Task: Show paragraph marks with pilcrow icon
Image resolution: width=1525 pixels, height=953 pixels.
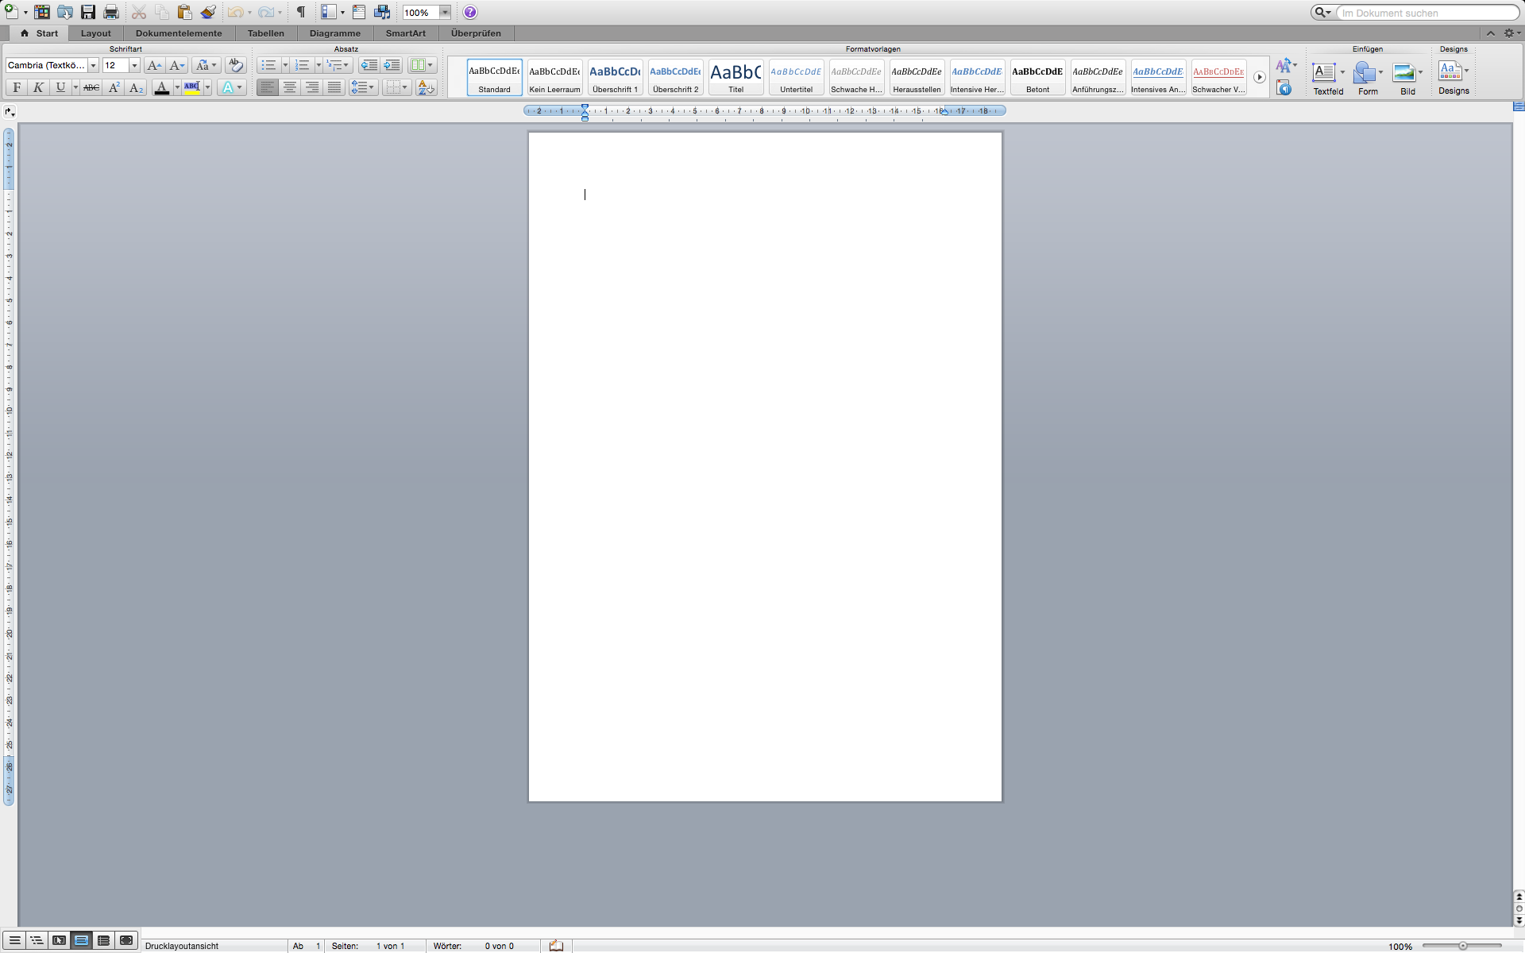Action: pos(301,12)
